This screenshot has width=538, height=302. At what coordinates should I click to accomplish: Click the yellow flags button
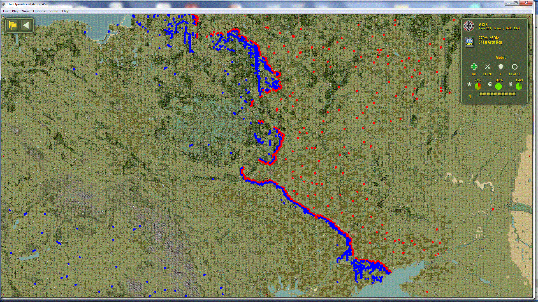[x=13, y=25]
